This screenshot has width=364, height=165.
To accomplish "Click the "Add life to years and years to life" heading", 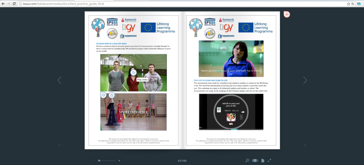I will [210, 80].
